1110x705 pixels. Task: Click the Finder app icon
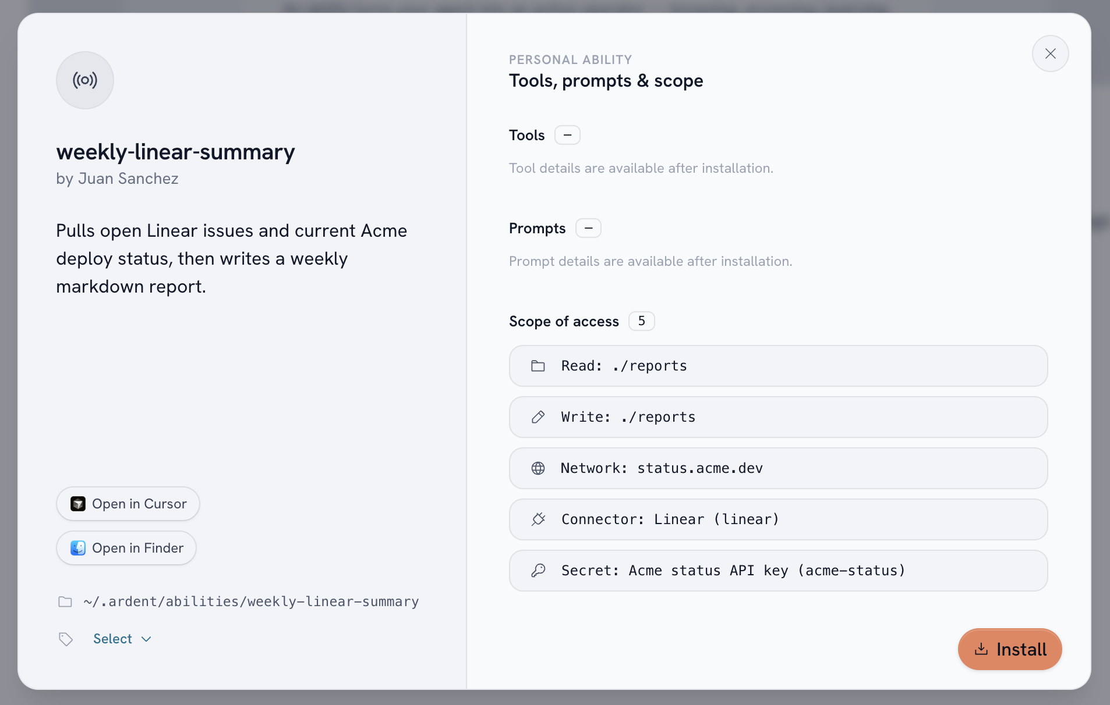[x=78, y=548]
